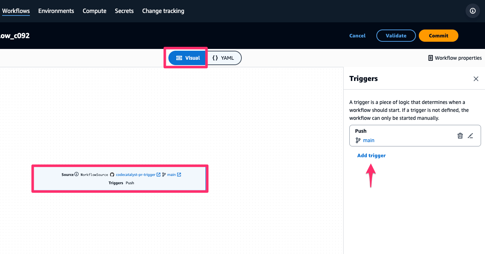Switch to Visual editor view
The height and width of the screenshot is (254, 485).
tap(188, 58)
